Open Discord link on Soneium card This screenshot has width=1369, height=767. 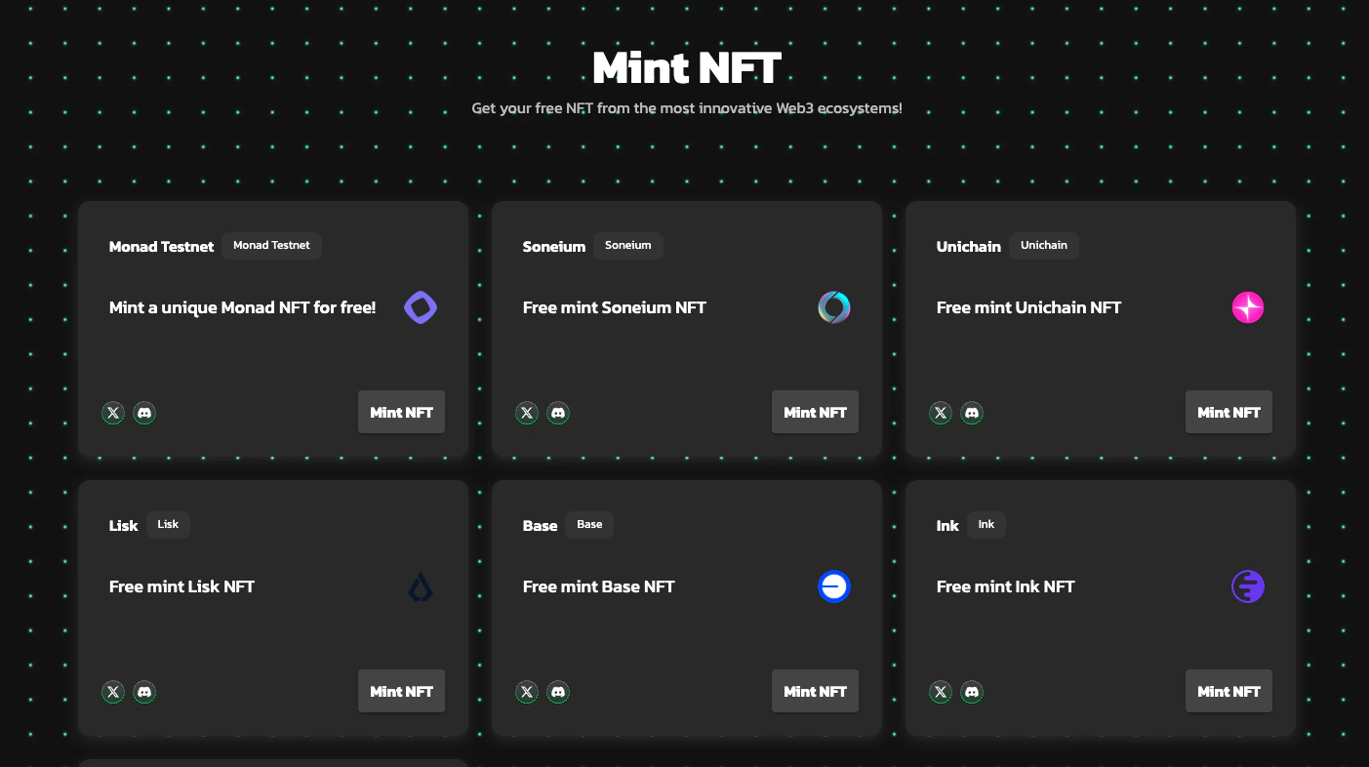[x=558, y=413]
